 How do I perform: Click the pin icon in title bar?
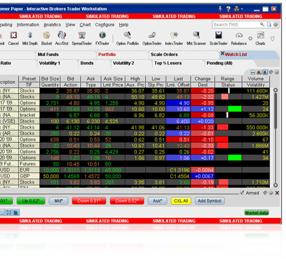[220, 9]
